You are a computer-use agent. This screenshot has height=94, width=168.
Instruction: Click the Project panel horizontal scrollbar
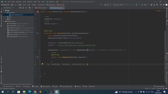tap(17, 84)
